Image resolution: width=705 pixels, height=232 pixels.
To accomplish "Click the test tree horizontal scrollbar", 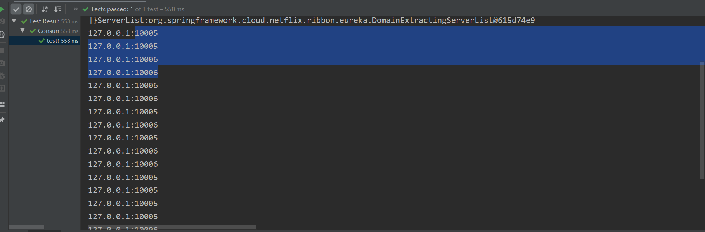I will pos(26,227).
